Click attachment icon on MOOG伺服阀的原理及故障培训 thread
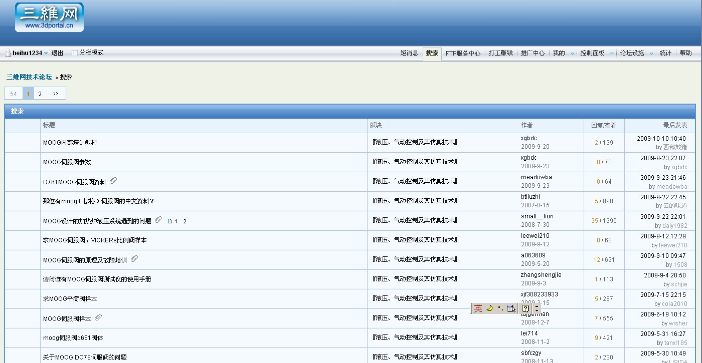Image resolution: width=702 pixels, height=363 pixels. (x=134, y=259)
